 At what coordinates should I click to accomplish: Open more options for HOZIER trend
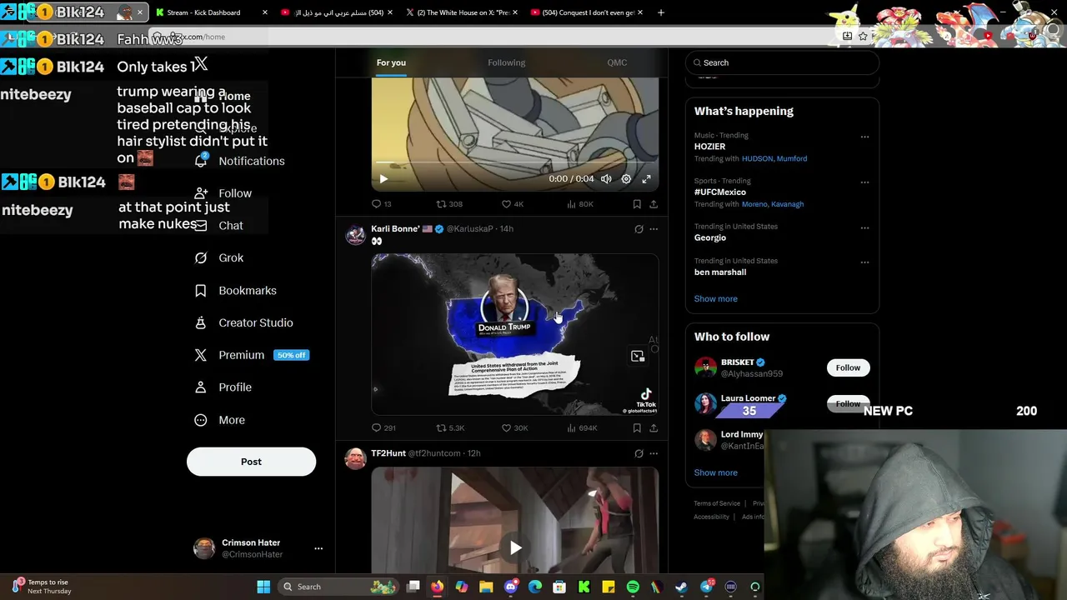click(864, 137)
